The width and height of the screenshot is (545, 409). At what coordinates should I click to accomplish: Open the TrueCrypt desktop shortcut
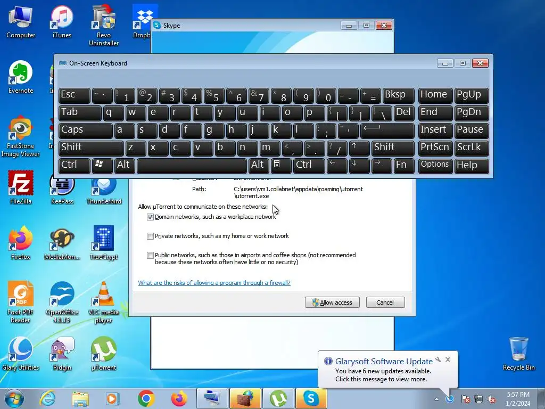click(x=104, y=243)
